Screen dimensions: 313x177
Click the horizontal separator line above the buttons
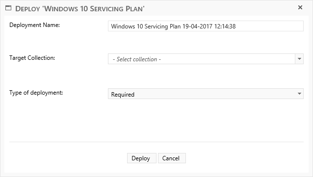pos(156,142)
